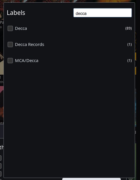Screen dimensions: 140x180
Task: Open the blue album thumbnail at right edge
Action: click(x=136, y=108)
